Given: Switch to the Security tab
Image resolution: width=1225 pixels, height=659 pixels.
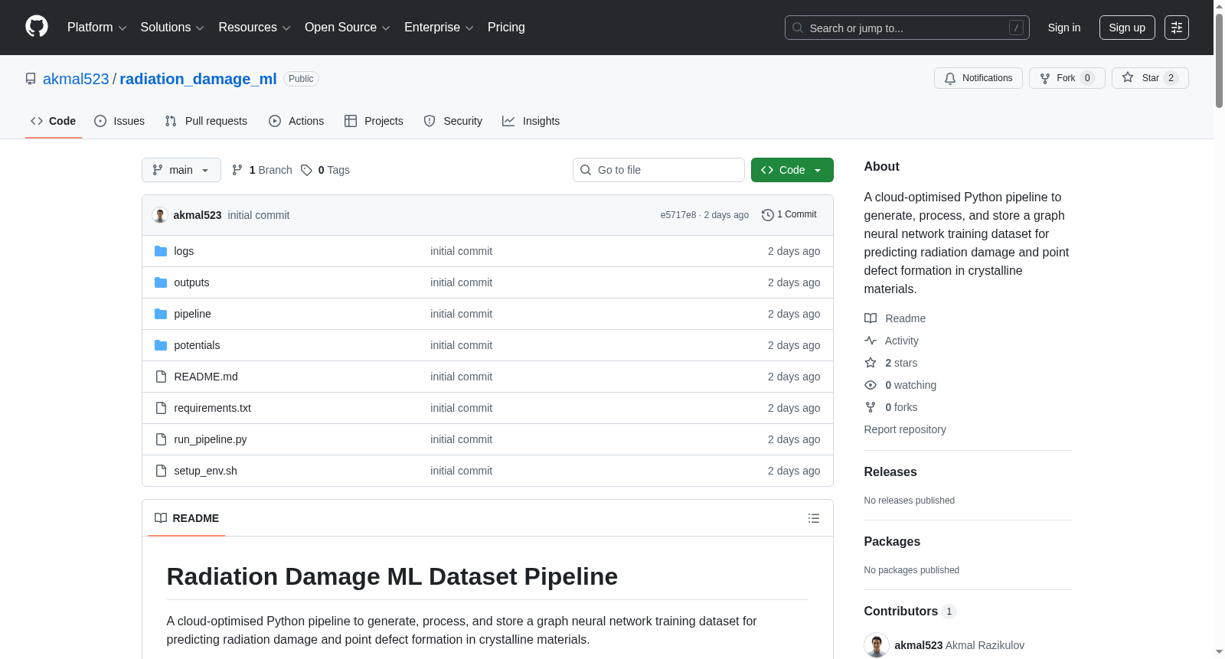Looking at the screenshot, I should tap(453, 121).
